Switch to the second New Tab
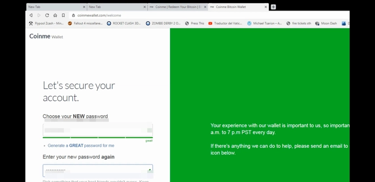 (x=117, y=7)
